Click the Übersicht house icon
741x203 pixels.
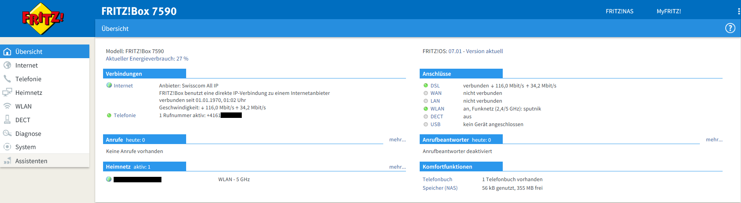pyautogui.click(x=7, y=52)
